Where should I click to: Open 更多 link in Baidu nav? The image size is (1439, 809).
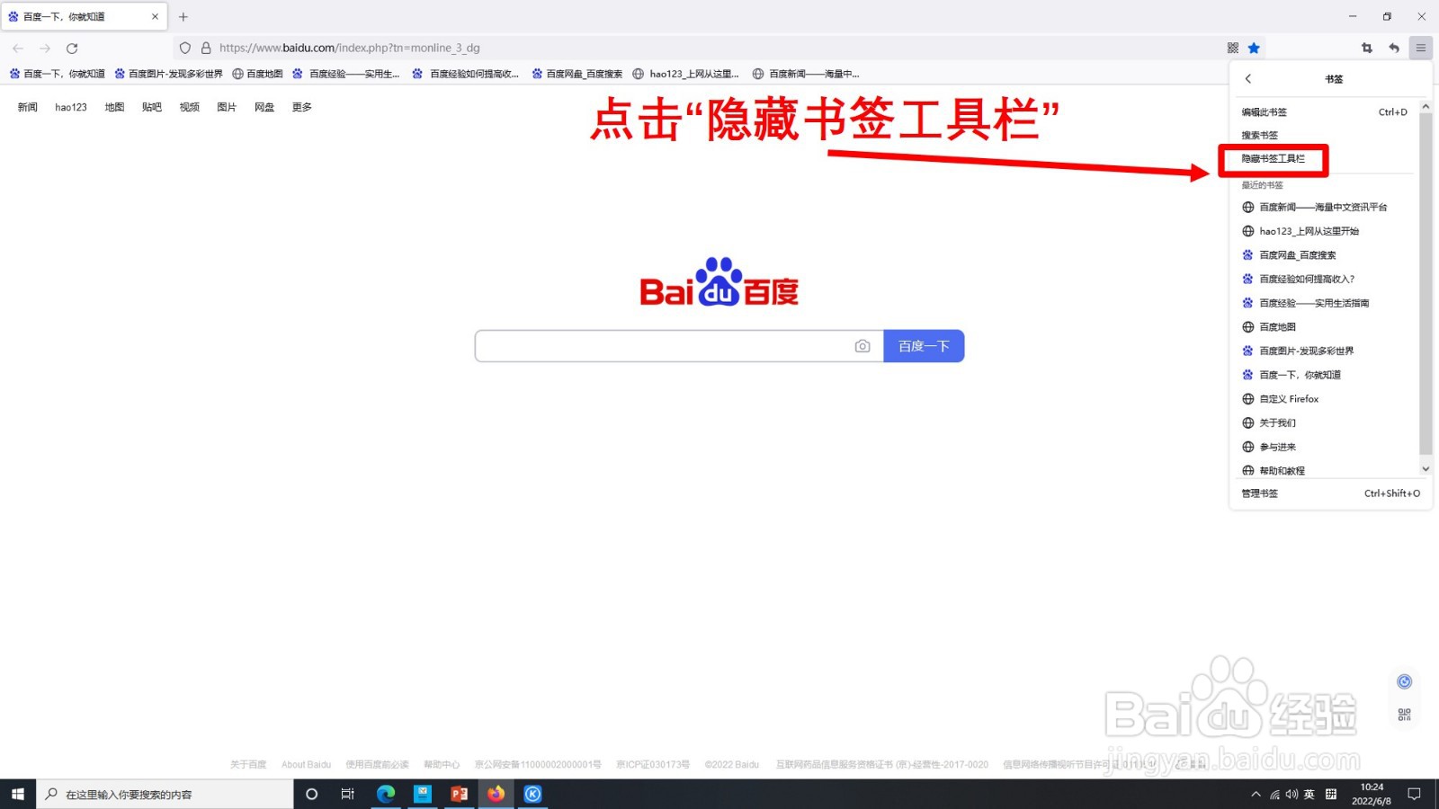point(302,107)
